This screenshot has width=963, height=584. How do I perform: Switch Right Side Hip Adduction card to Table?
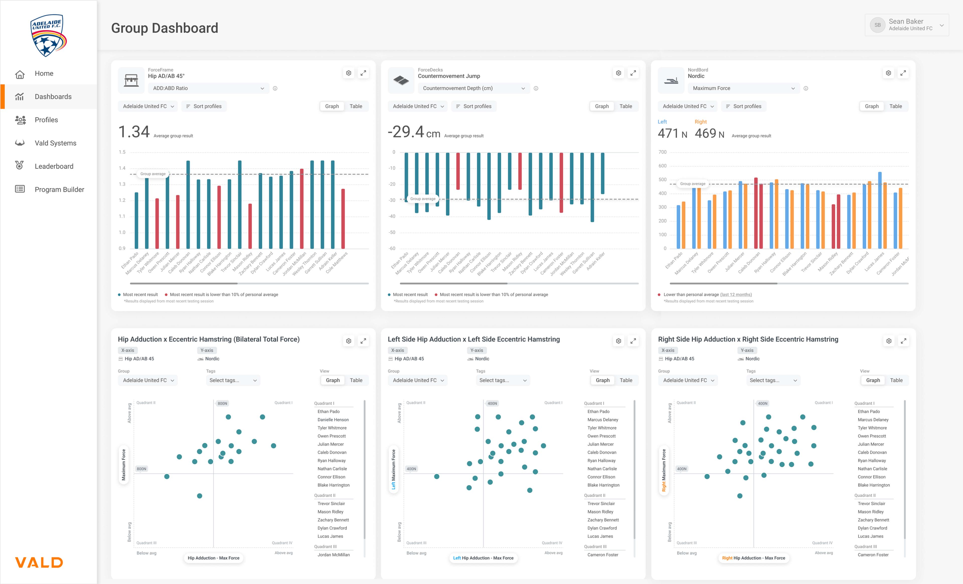point(897,380)
